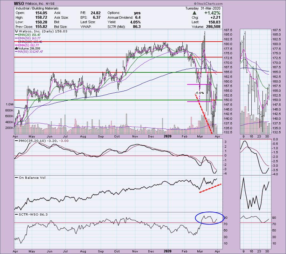
Task: Click the '-3.5' PMO axis label in the side panel
Action: tap(275, 170)
